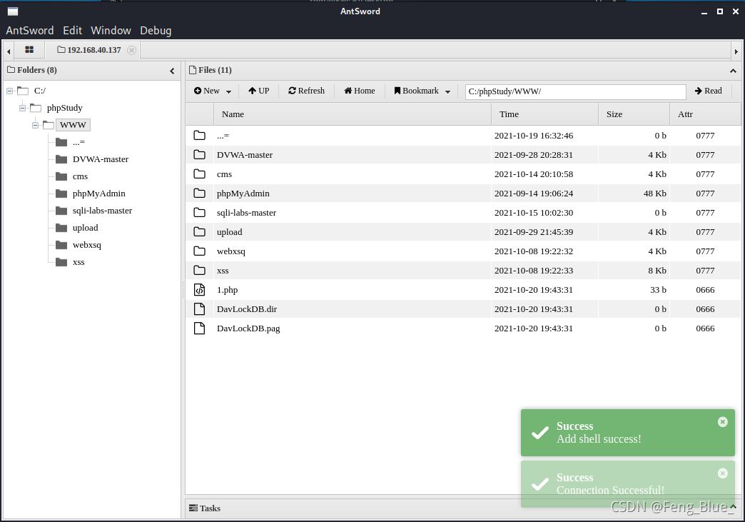
Task: Select phpMyAdmin in folder tree
Action: click(98, 194)
